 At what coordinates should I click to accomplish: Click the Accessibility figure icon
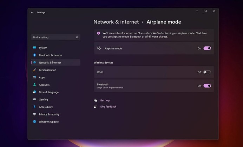tap(34, 107)
